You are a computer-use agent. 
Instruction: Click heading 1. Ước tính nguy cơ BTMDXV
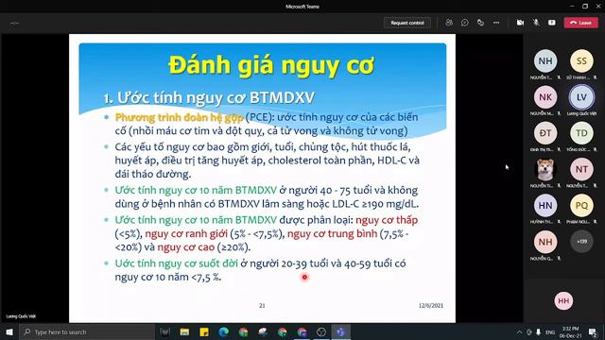(209, 97)
